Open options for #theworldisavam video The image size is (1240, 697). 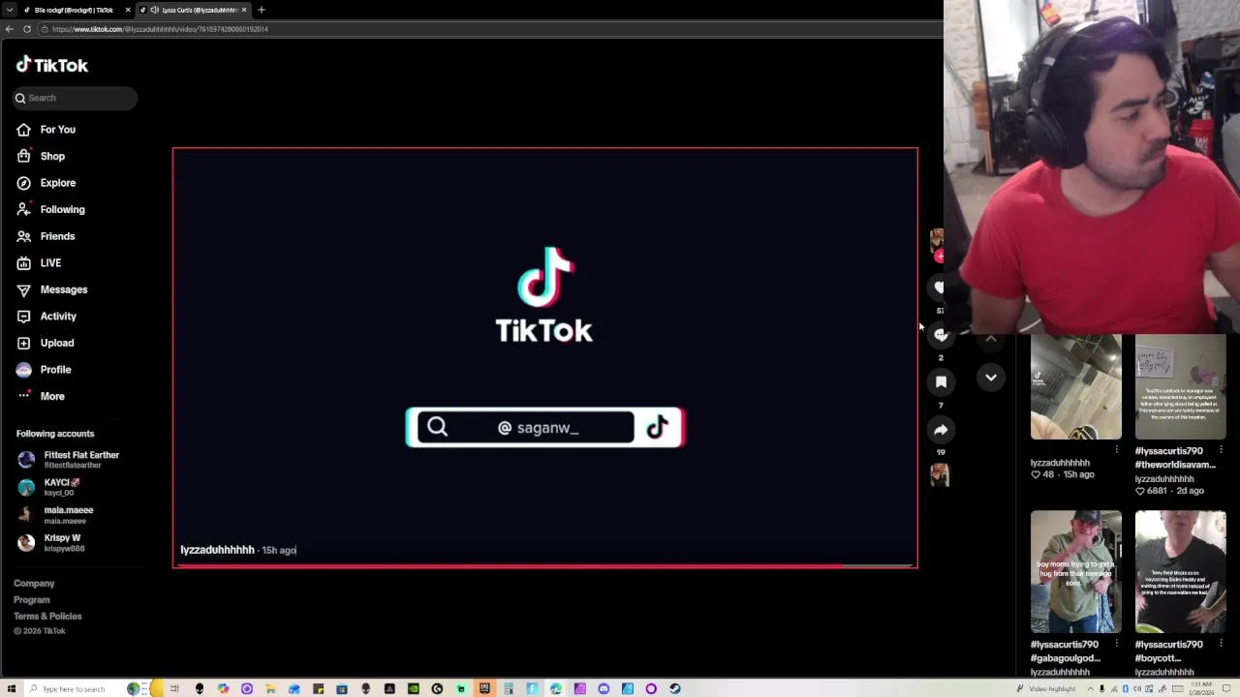(x=1222, y=451)
